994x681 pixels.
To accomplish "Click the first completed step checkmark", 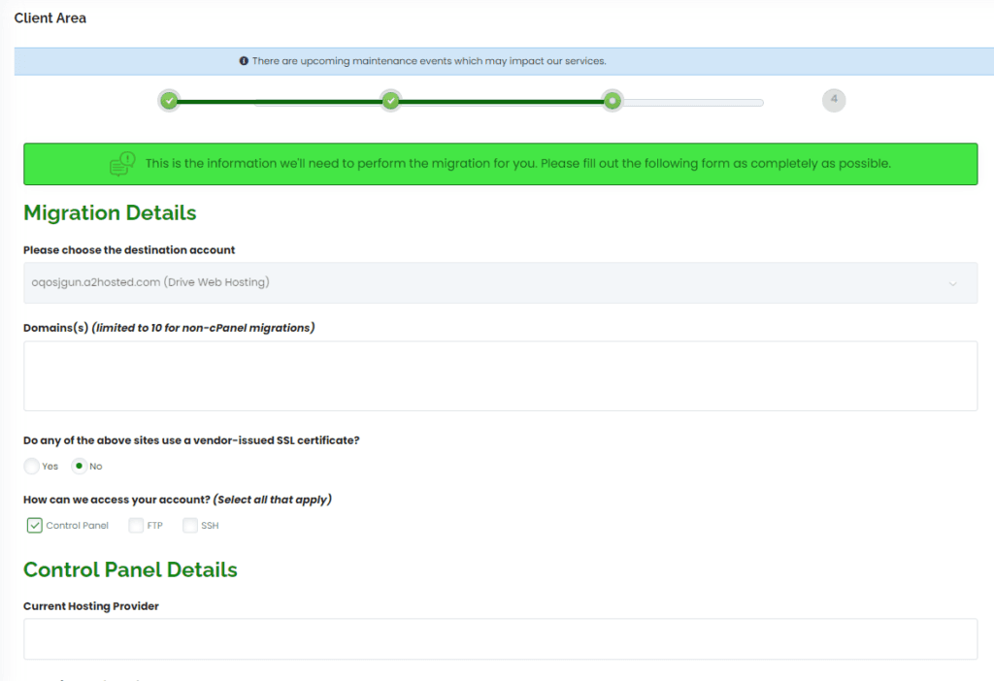I will [169, 101].
